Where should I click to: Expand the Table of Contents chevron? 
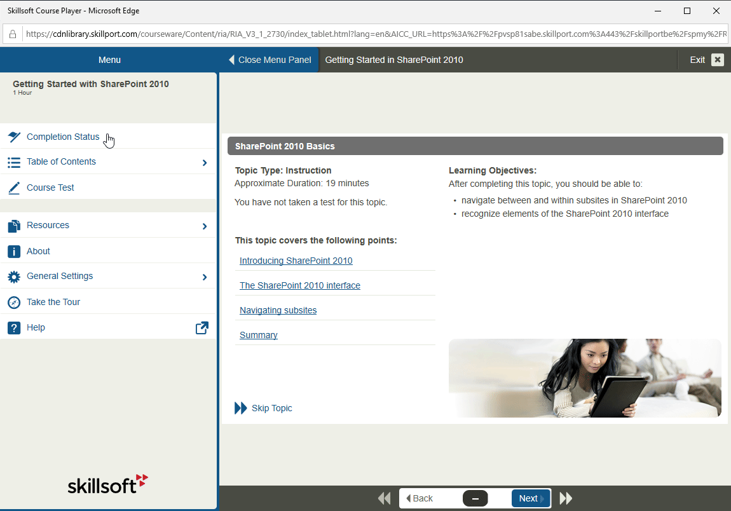(x=204, y=163)
